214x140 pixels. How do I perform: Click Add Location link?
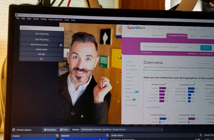click(192, 53)
